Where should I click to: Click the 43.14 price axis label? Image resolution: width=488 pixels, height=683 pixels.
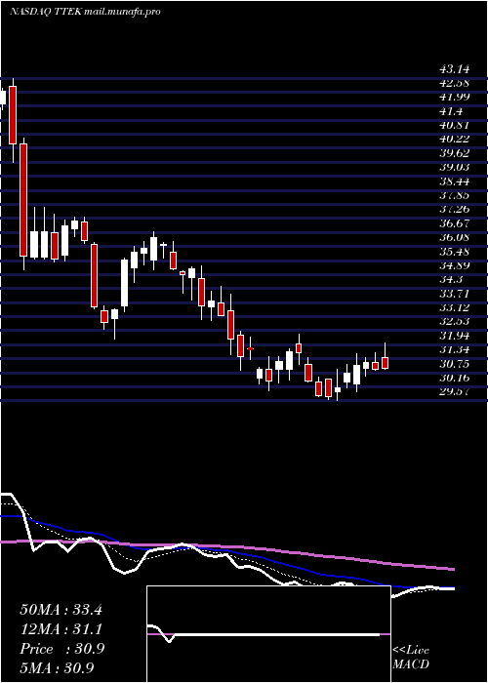tap(454, 69)
